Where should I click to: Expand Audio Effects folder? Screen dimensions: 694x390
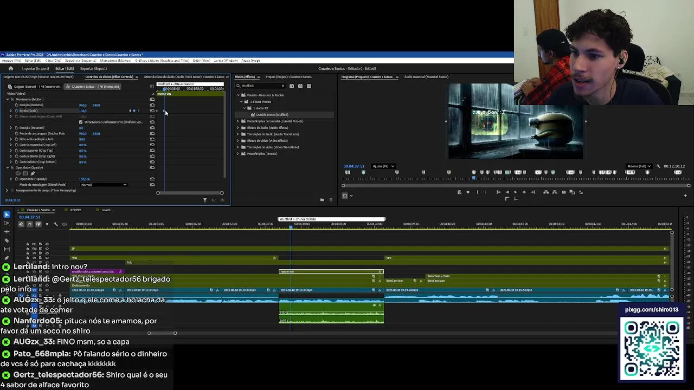237,128
